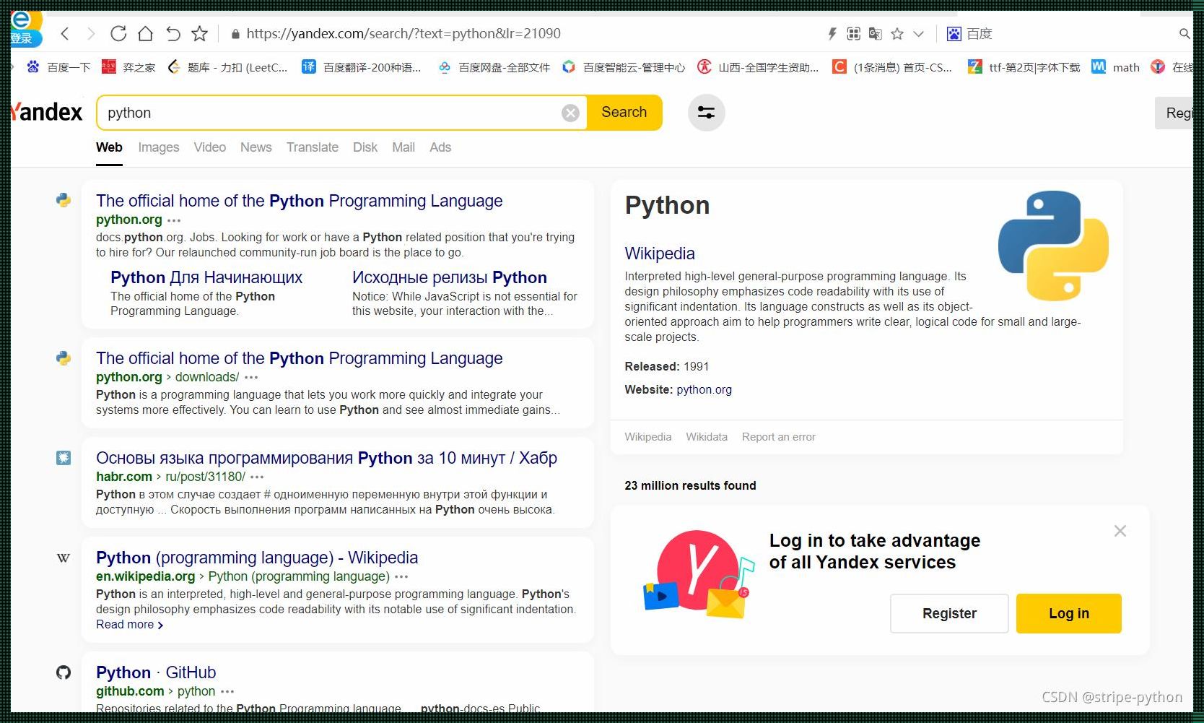Open the QR code grid icon in address bar

[x=853, y=33]
